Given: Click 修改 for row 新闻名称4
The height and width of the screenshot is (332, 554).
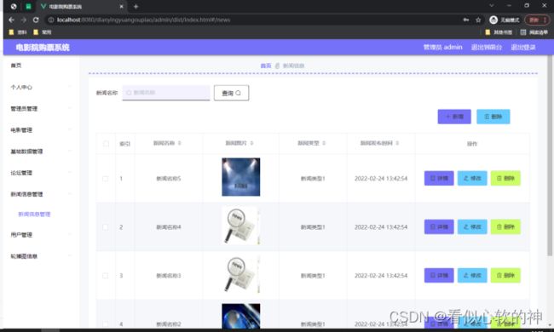Looking at the screenshot, I should [472, 226].
